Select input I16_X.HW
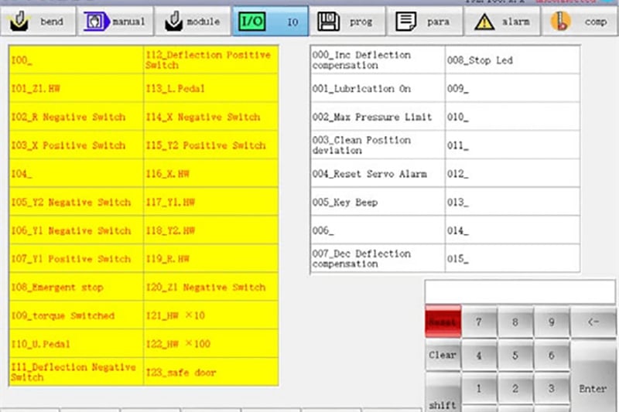The width and height of the screenshot is (619, 412). click(211, 173)
